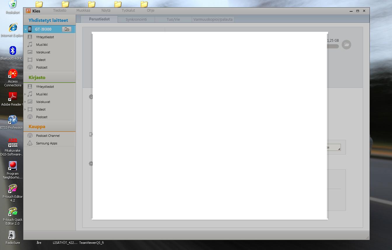Screen dimensions: 392x250
Task: Select device Videot under GT-I9300
Action: [x=41, y=60]
